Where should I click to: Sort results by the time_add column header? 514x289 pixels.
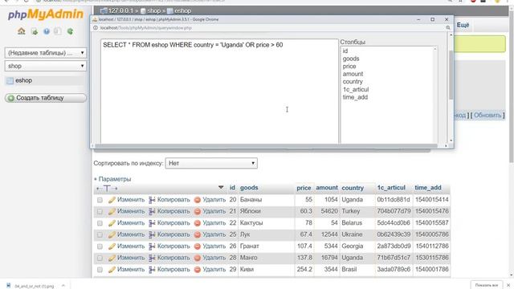coord(428,188)
